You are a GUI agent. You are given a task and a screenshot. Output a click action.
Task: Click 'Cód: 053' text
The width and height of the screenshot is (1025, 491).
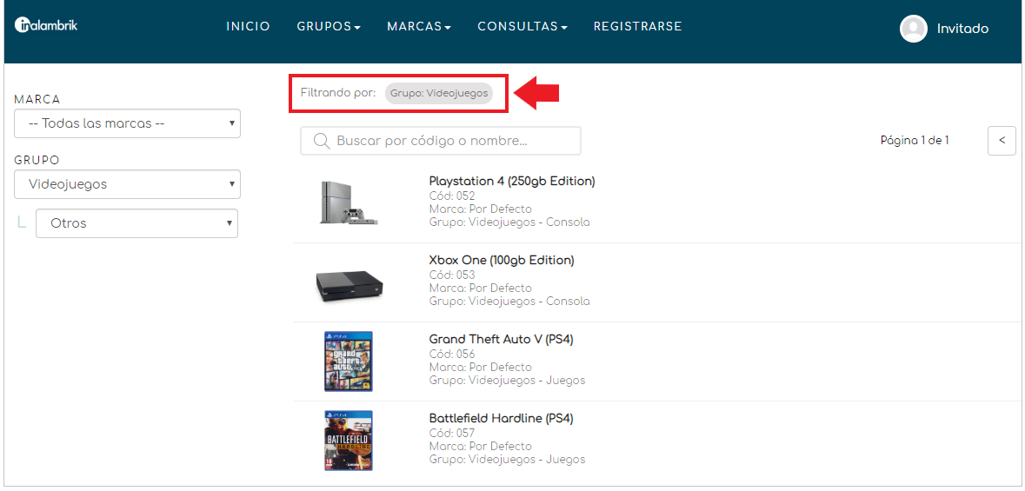click(452, 275)
